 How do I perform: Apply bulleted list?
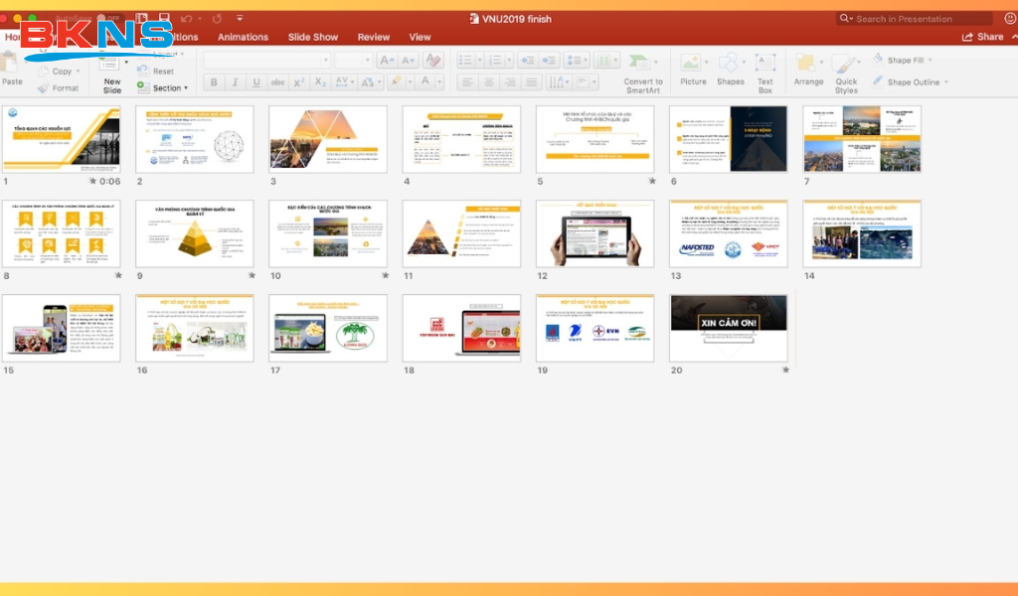click(465, 61)
